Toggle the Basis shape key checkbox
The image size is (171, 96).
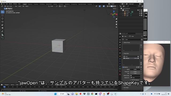[138, 57]
